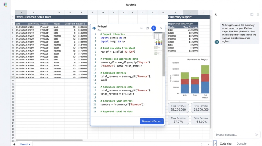262x146 pixels.
Task: Click the $7.27% Total Revenue card
Action: tap(178, 120)
